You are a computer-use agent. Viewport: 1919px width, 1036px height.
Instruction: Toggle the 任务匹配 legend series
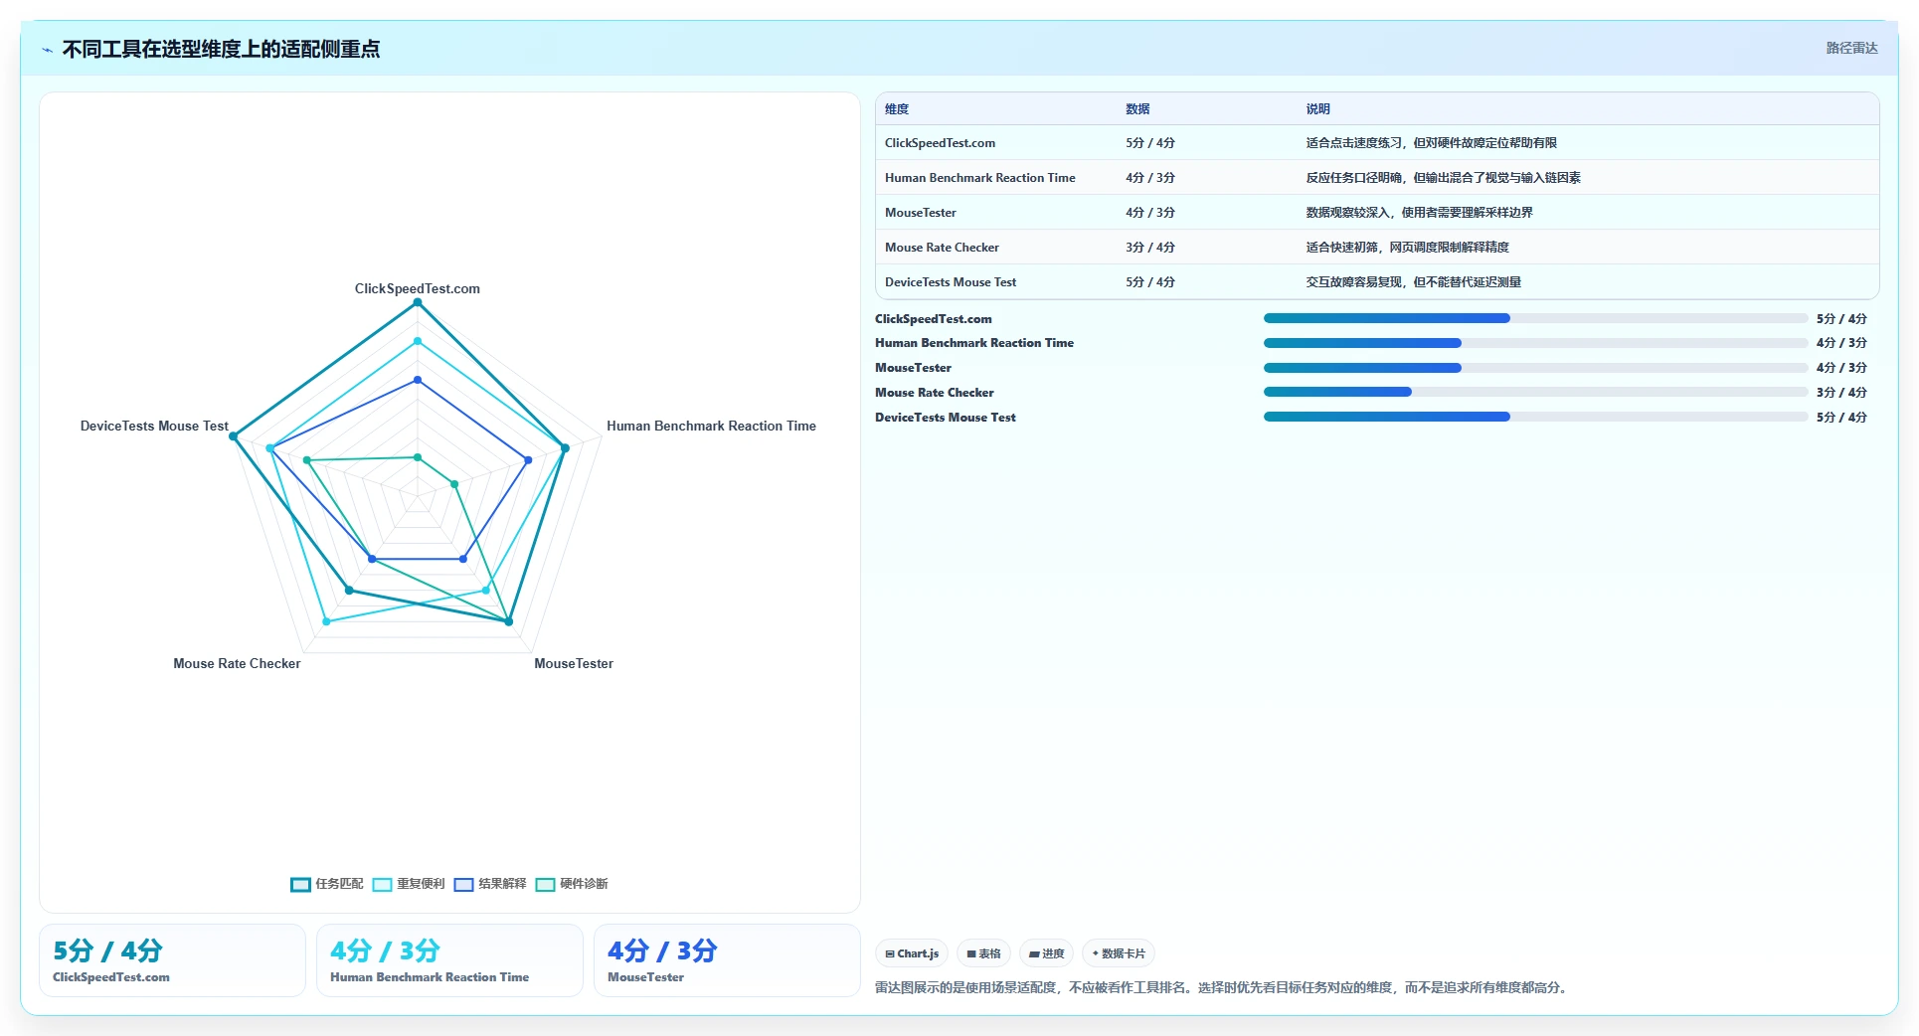coord(327,884)
